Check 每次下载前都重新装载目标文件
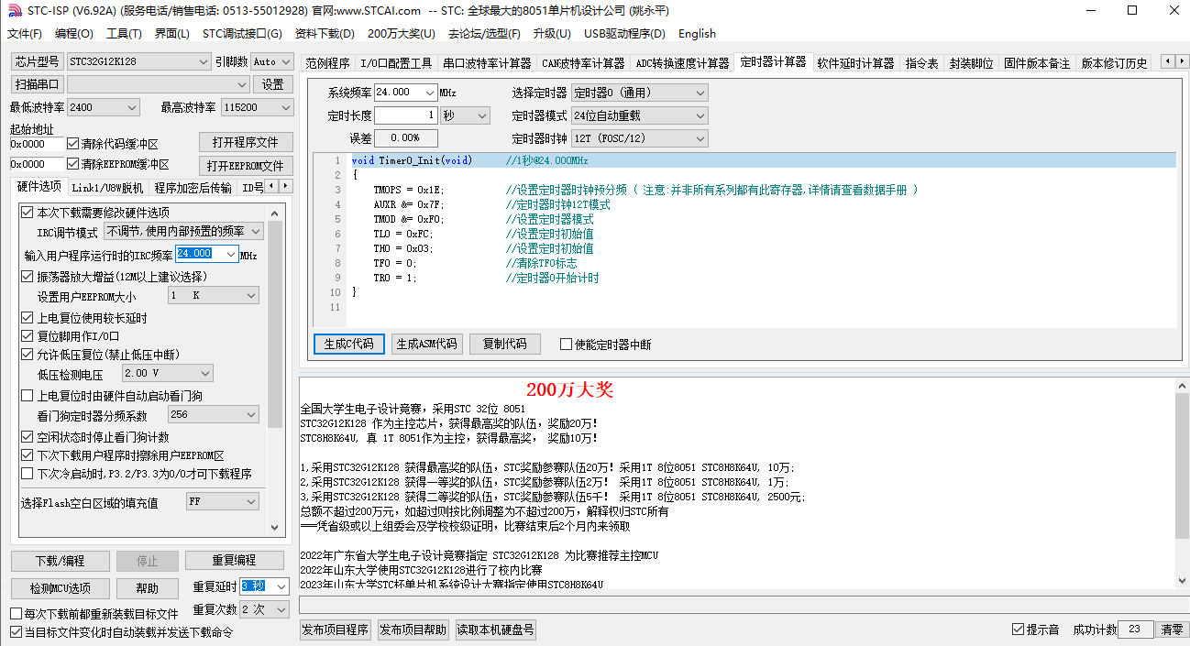The height and width of the screenshot is (646, 1190). click(16, 614)
